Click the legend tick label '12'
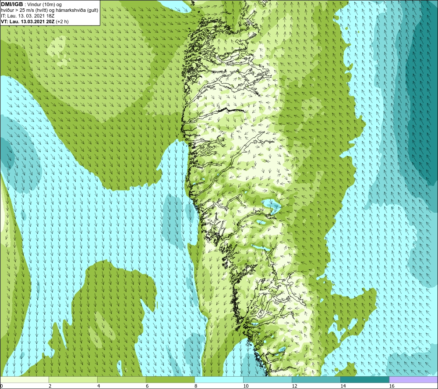The height and width of the screenshot is (389, 438). [x=294, y=386]
